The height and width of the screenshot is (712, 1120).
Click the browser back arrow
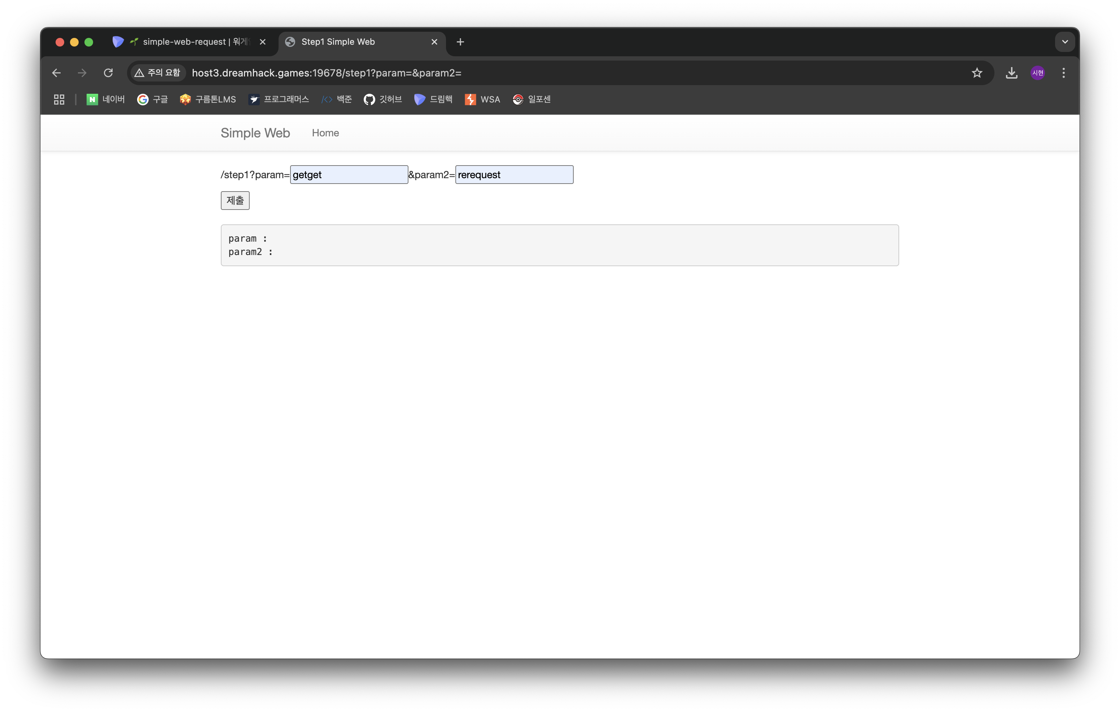coord(56,73)
